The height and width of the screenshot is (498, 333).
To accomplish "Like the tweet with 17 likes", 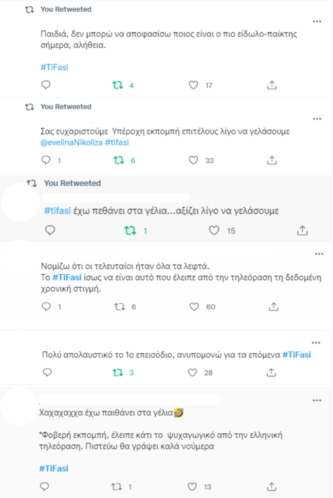I will point(193,85).
